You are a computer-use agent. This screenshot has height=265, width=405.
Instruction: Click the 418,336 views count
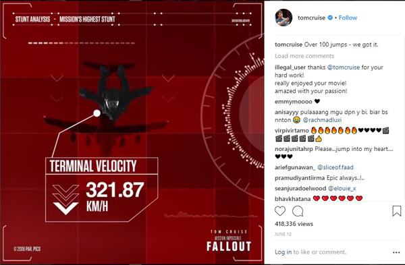pyautogui.click(x=294, y=224)
